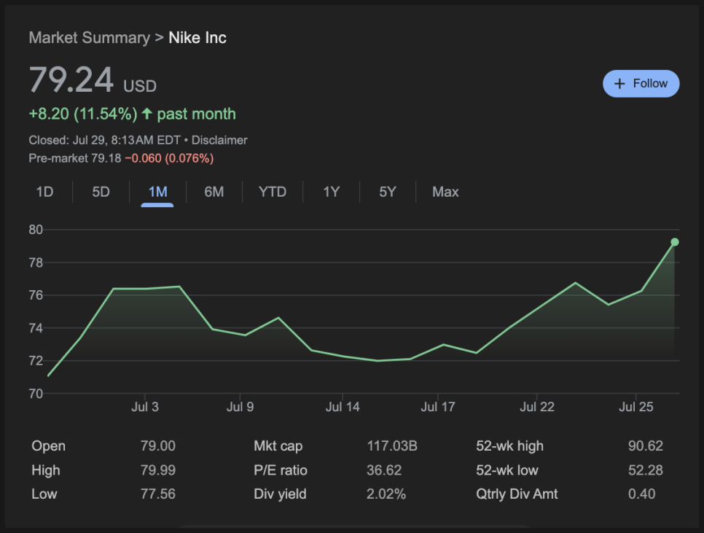Click the −0.060 (0.076%) pre-market change
704x533 pixels.
pyautogui.click(x=169, y=158)
